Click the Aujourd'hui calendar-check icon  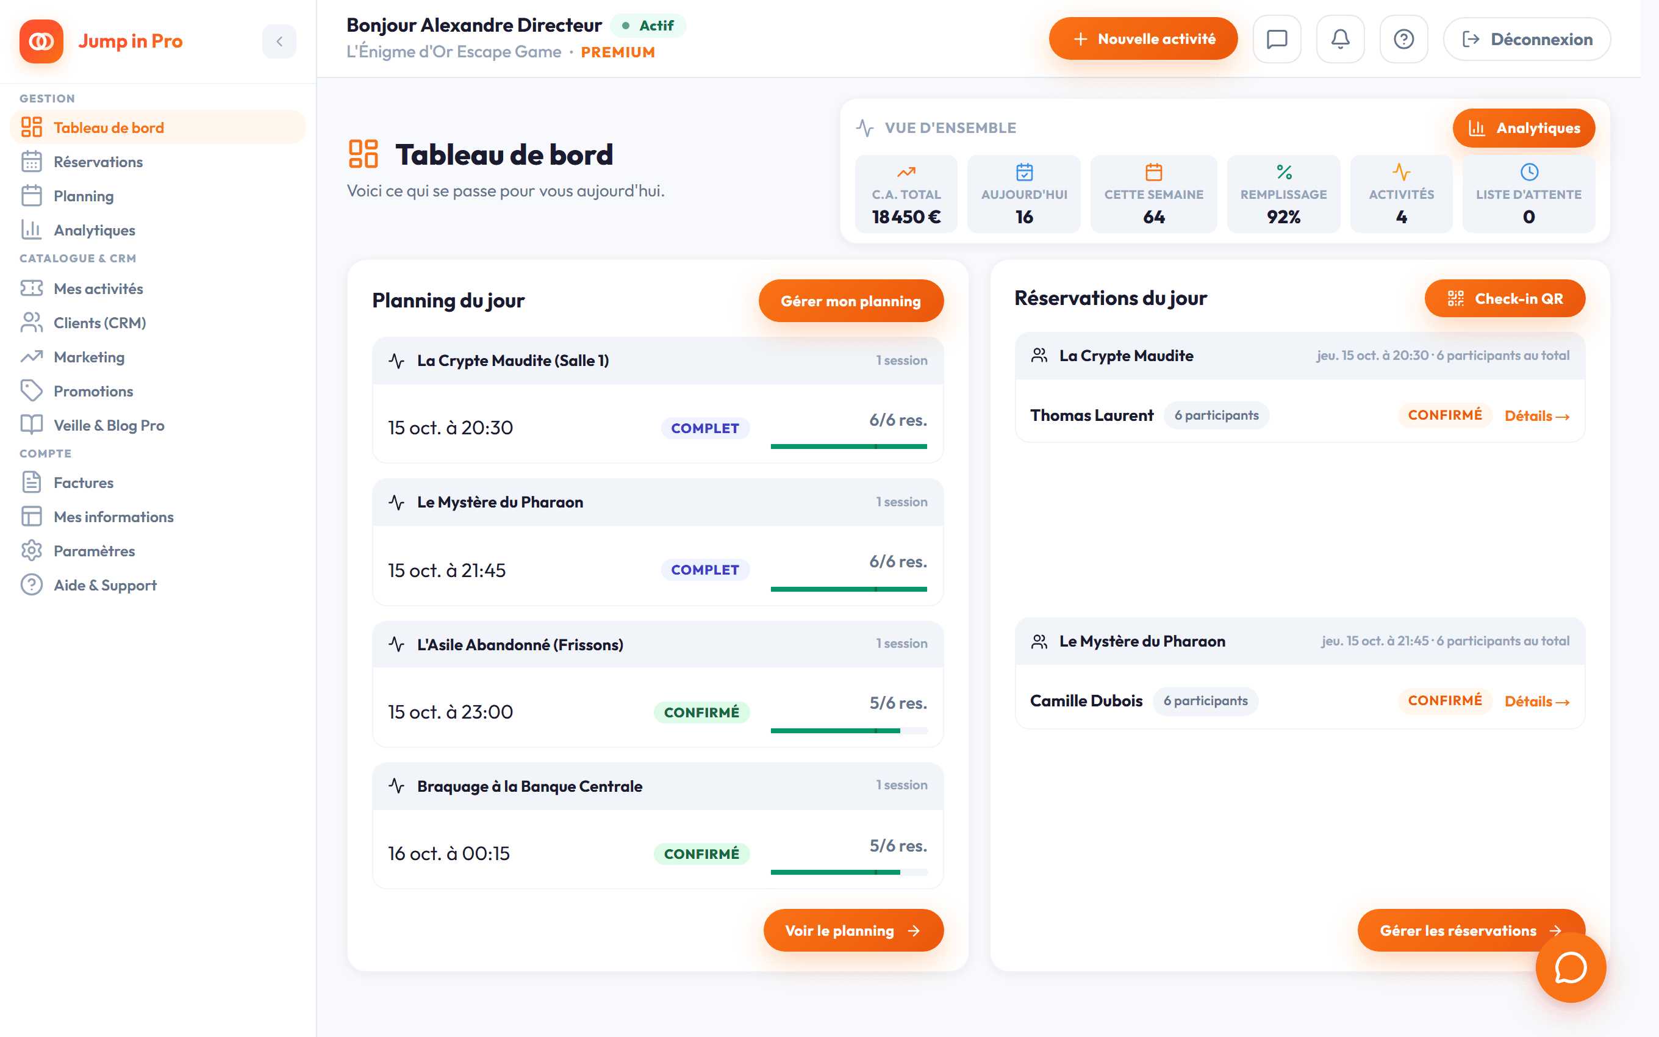1024,171
